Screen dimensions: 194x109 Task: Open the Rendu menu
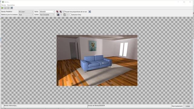[4, 5]
